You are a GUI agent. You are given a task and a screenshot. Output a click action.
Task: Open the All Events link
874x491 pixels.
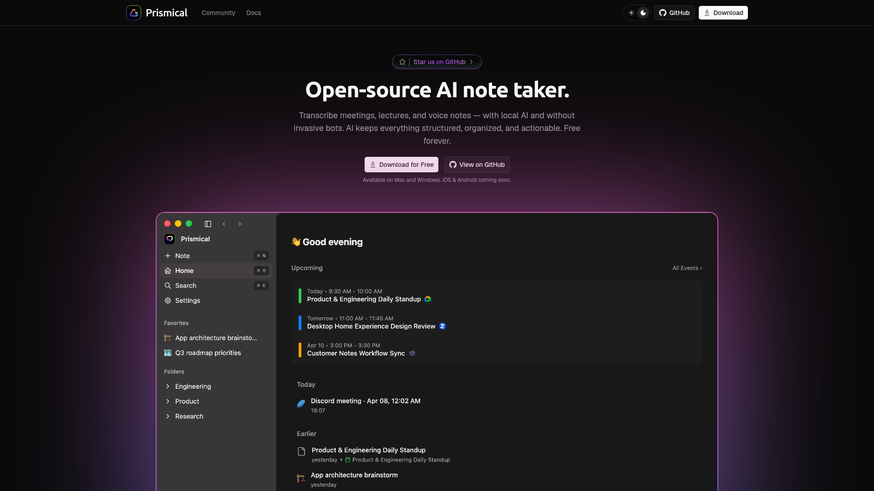click(x=687, y=268)
